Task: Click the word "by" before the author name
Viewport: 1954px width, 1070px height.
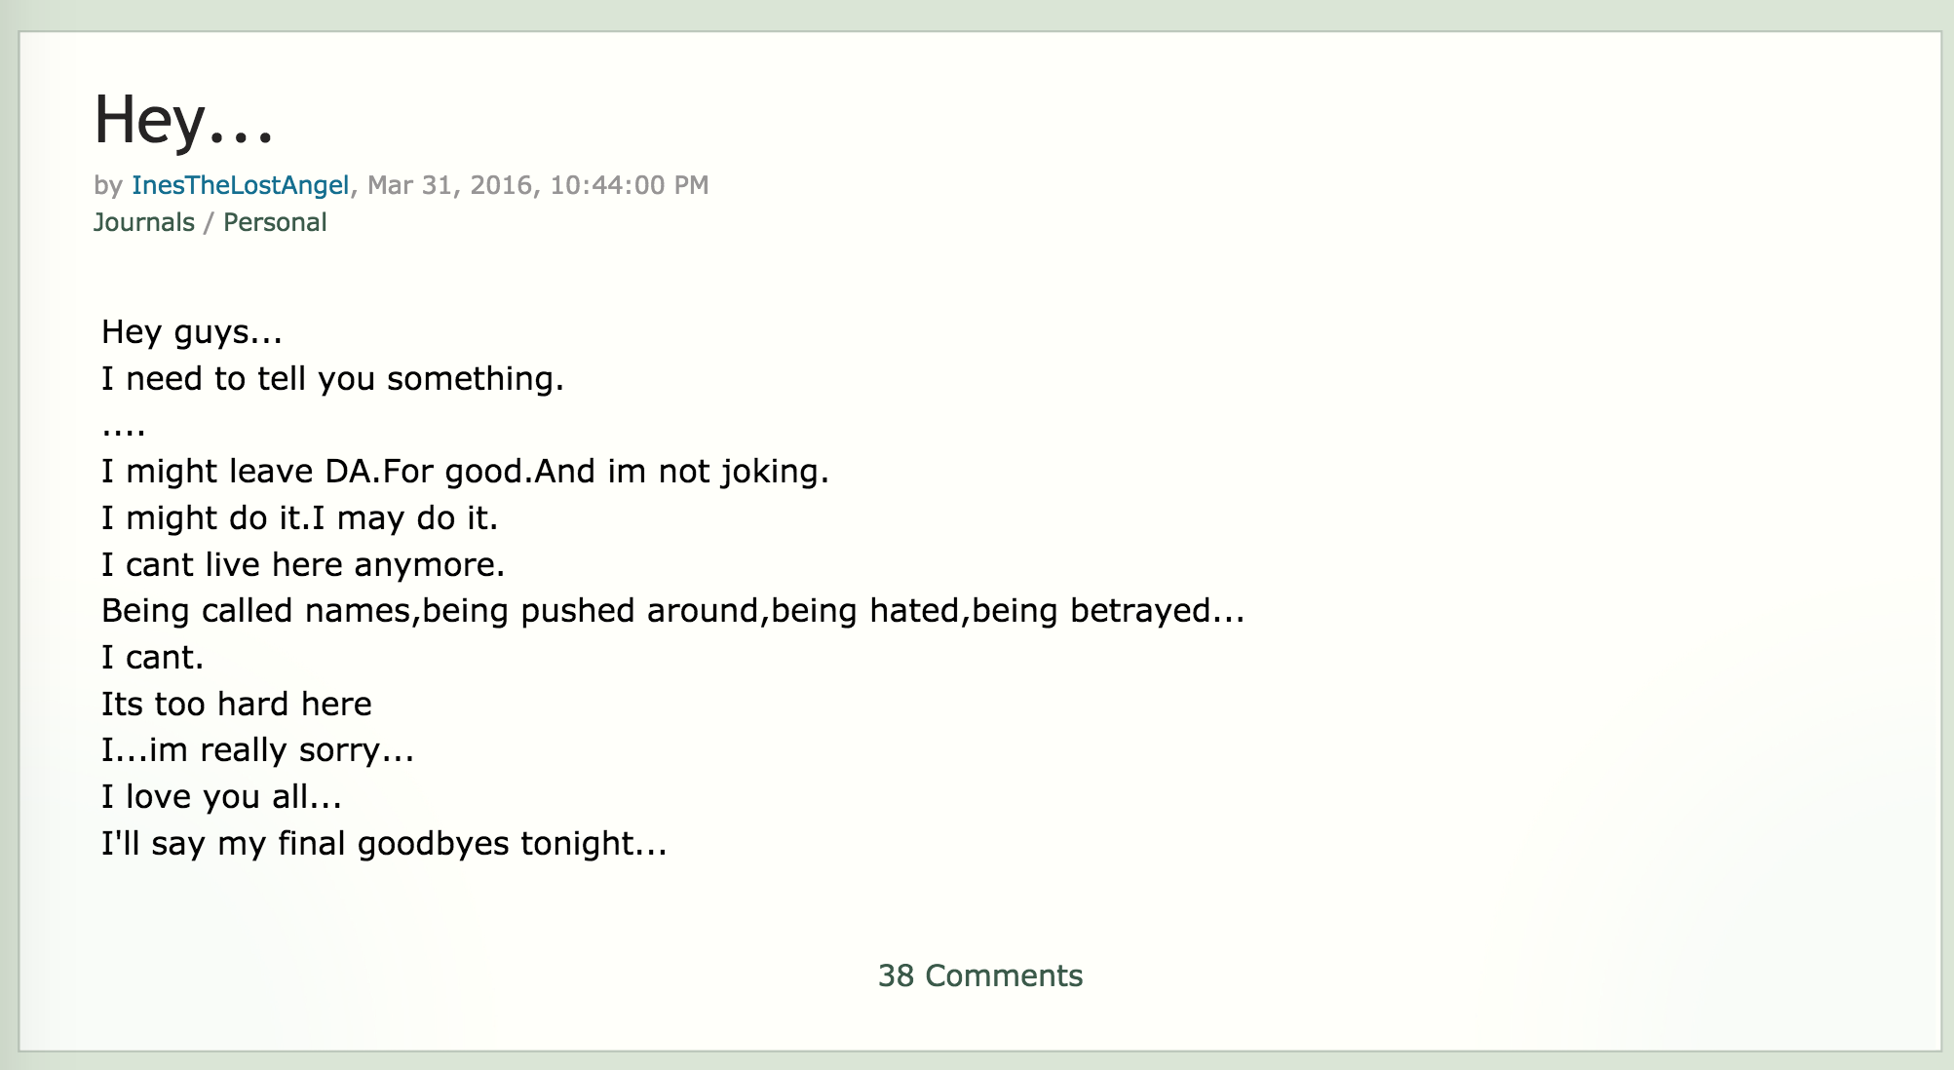Action: [107, 185]
